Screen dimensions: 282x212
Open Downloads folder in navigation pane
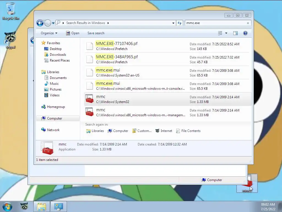(58, 55)
